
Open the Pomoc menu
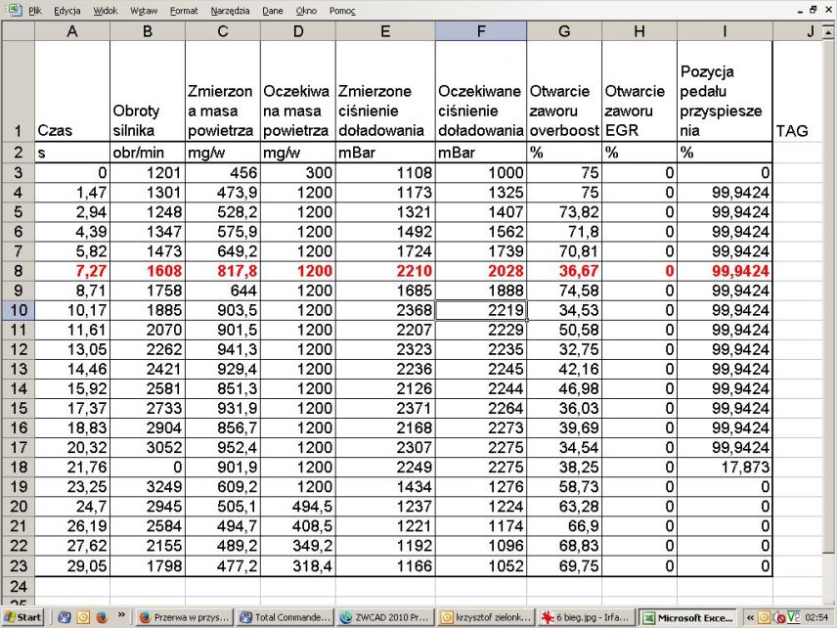tap(342, 11)
